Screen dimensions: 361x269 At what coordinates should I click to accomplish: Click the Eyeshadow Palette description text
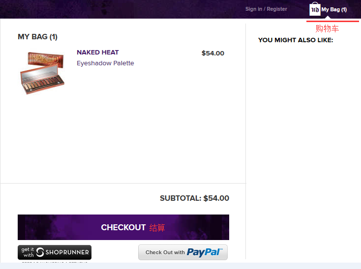click(x=105, y=63)
